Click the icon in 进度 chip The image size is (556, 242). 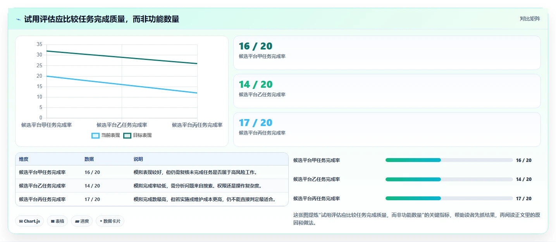[77, 221]
